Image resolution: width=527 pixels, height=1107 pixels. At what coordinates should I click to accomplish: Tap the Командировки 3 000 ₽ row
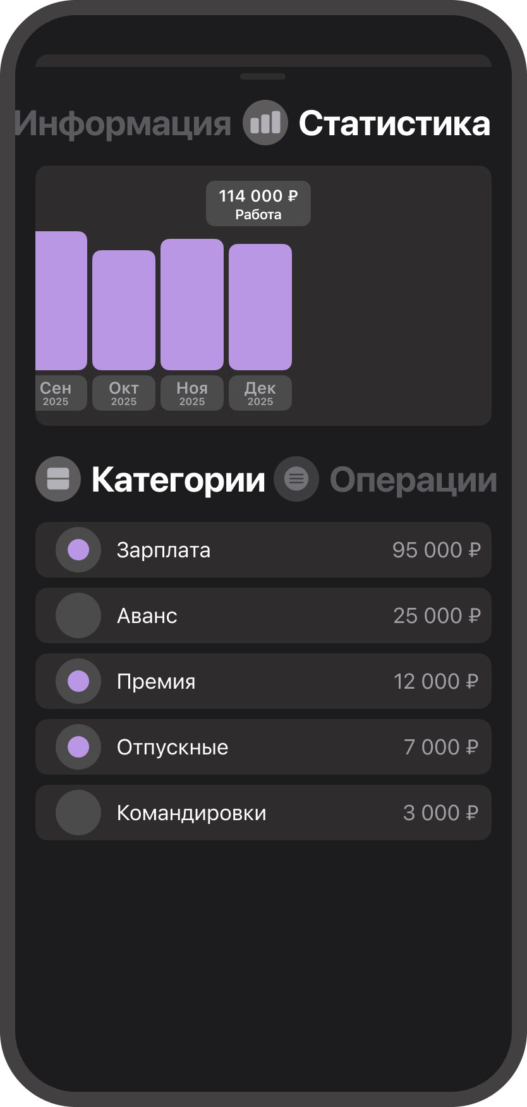click(x=263, y=813)
